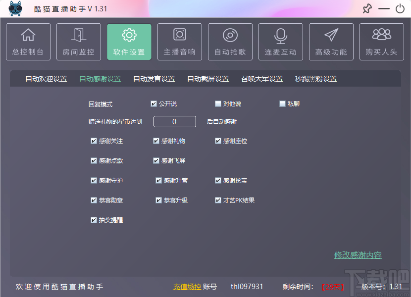This screenshot has width=411, height=297.
Task: Check the 对他说 option
Action: point(217,103)
